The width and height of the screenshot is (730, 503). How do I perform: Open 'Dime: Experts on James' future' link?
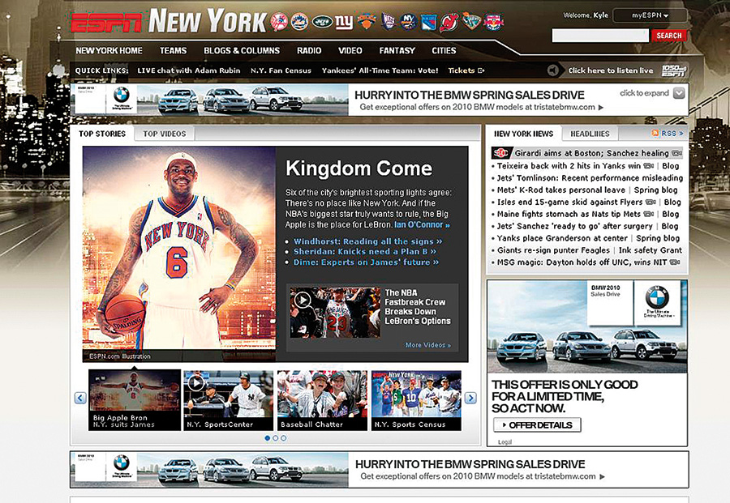(366, 262)
